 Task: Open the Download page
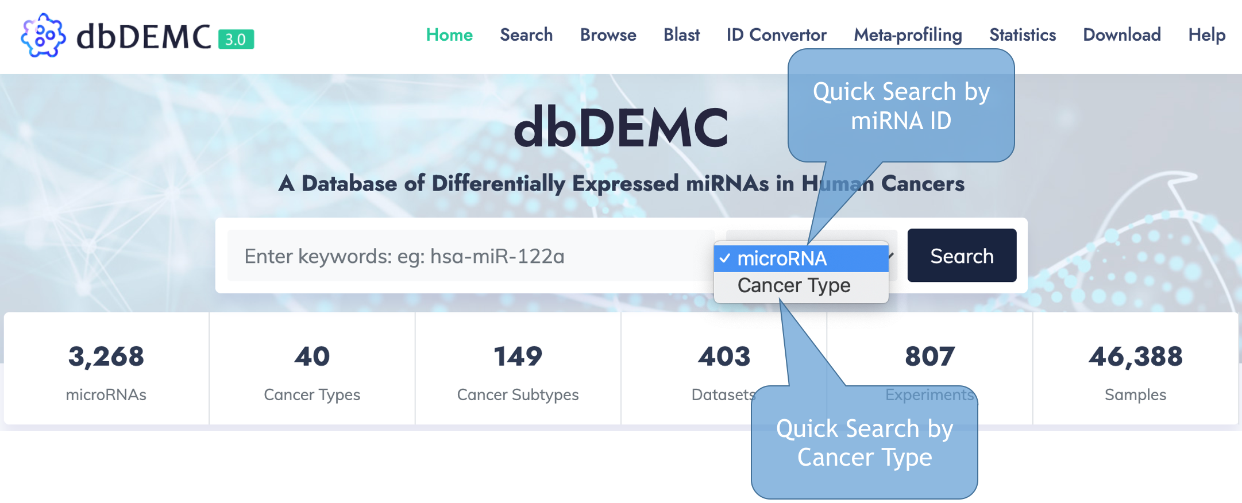point(1122,35)
